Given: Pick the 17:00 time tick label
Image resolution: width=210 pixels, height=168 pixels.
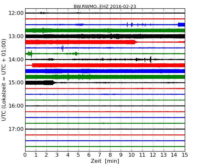Looking at the screenshot, I should (x=16, y=129).
